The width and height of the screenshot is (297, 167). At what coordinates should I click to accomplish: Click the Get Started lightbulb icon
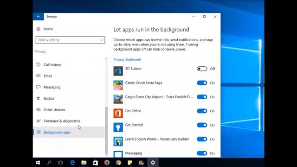click(x=118, y=127)
